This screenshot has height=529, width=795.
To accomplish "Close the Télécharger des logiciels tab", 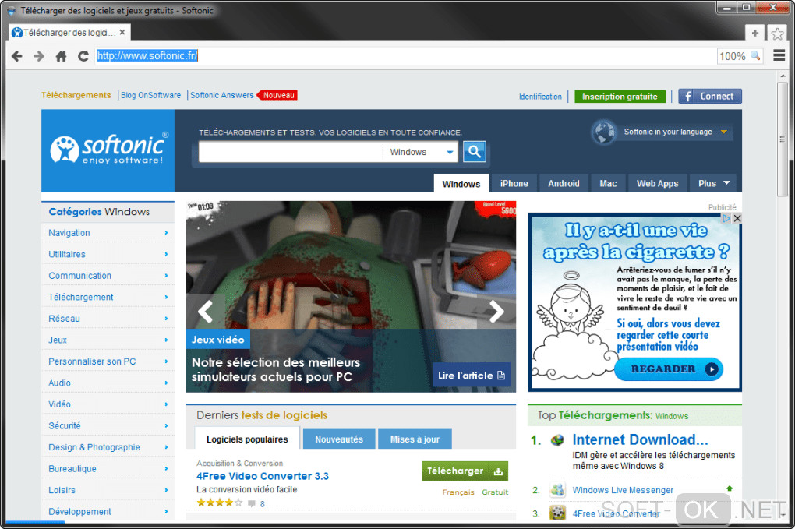I will coord(122,32).
